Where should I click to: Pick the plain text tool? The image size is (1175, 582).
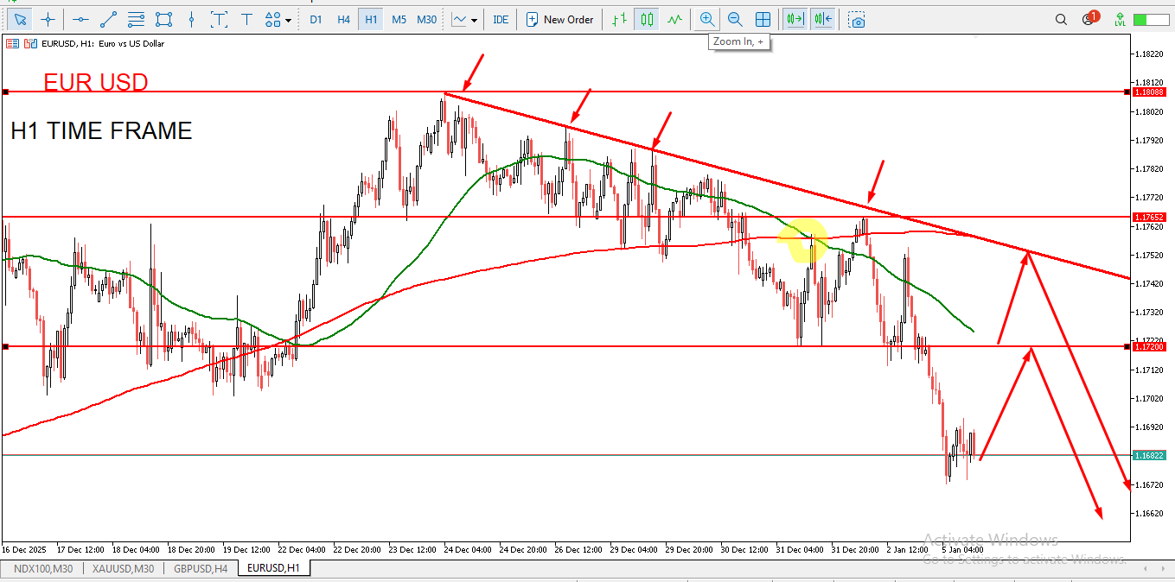click(246, 19)
